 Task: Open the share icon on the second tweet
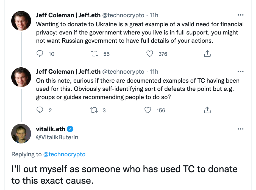click(207, 110)
